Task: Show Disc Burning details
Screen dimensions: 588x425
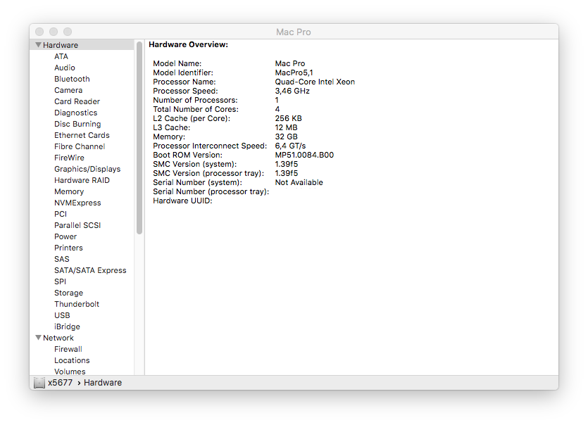Action: click(x=77, y=124)
